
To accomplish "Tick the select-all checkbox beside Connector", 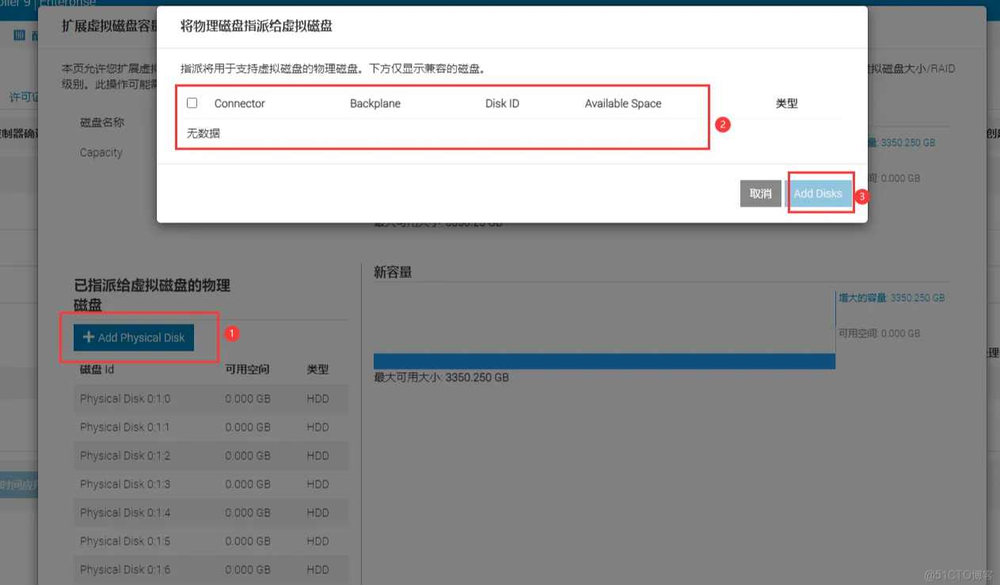I will (x=192, y=103).
